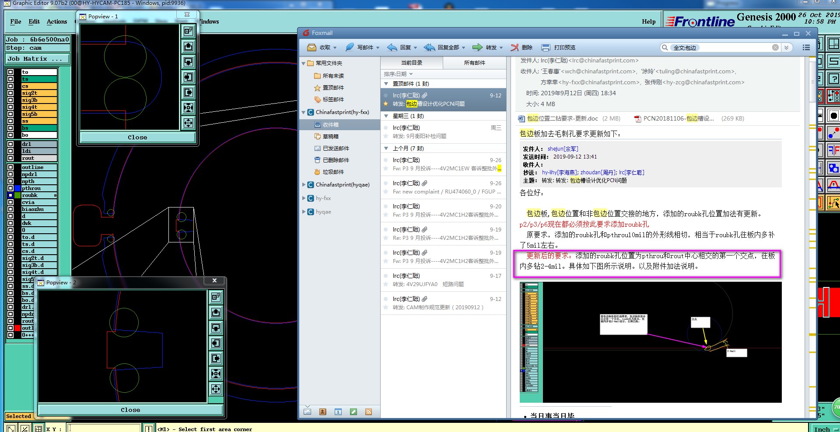840x432 pixels.
Task: Click Foxmail forward (转发) green arrow icon
Action: 478,47
